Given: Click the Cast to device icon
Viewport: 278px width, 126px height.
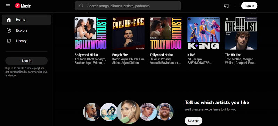Looking at the screenshot, I should (226, 6).
